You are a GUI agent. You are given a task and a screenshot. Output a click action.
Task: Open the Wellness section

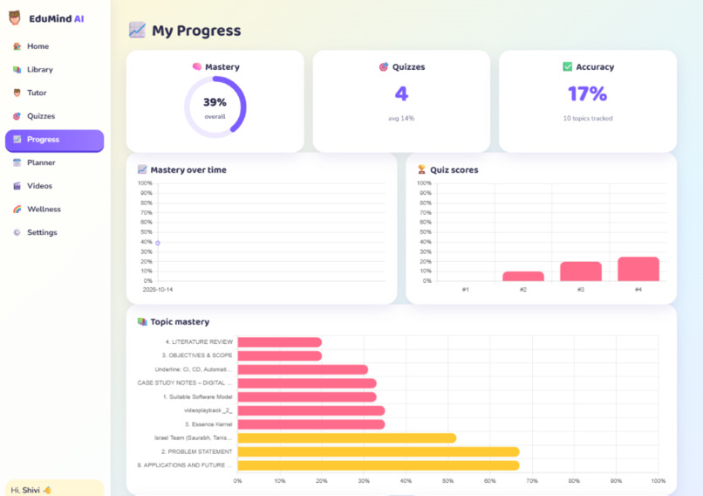[x=55, y=210]
